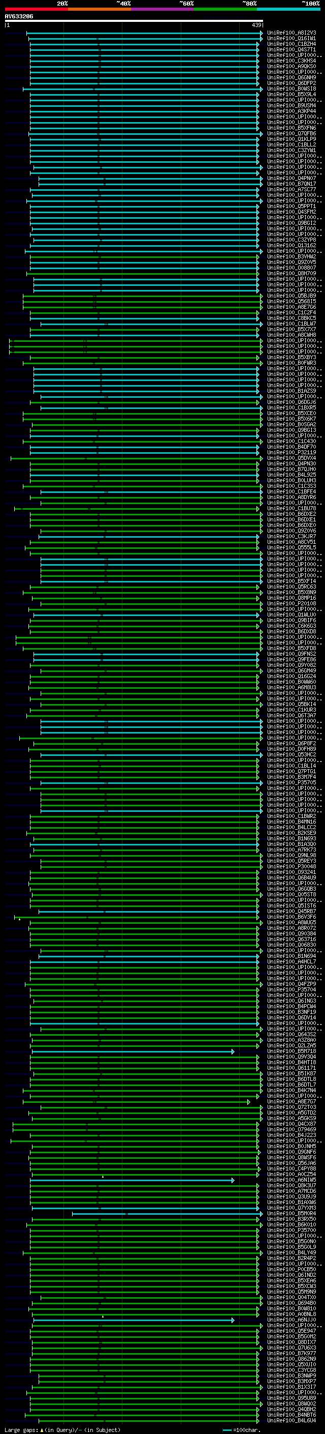
Task: Select the UniRef100_C3ZYW1 label
Action: coord(291,150)
